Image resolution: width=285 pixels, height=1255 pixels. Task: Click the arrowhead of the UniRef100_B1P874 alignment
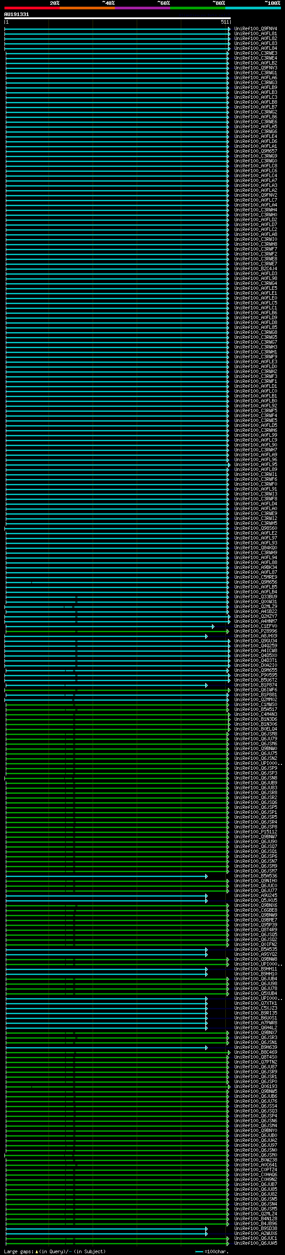tap(206, 685)
